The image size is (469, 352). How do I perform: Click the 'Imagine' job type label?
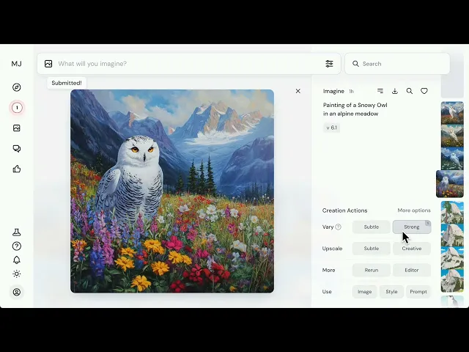click(x=333, y=91)
